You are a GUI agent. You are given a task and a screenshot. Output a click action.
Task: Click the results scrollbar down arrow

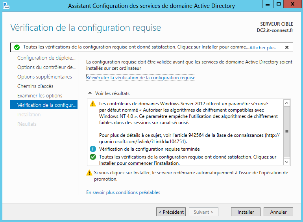tap(286, 162)
